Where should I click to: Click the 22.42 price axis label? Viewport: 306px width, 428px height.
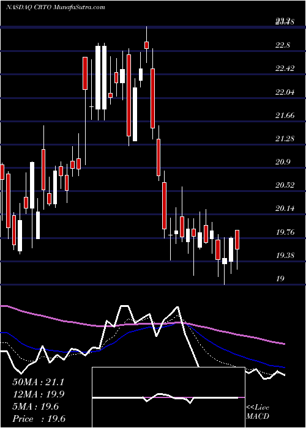(285, 68)
